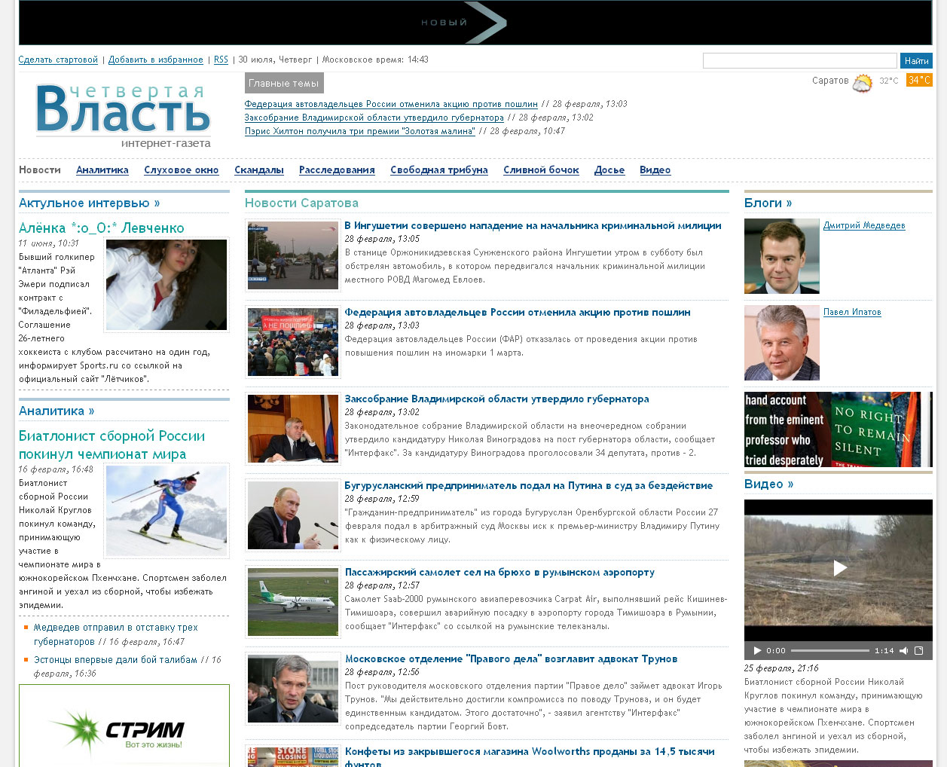Screen dimensions: 947x767
Task: Click the small play button in video controls
Action: click(x=757, y=650)
